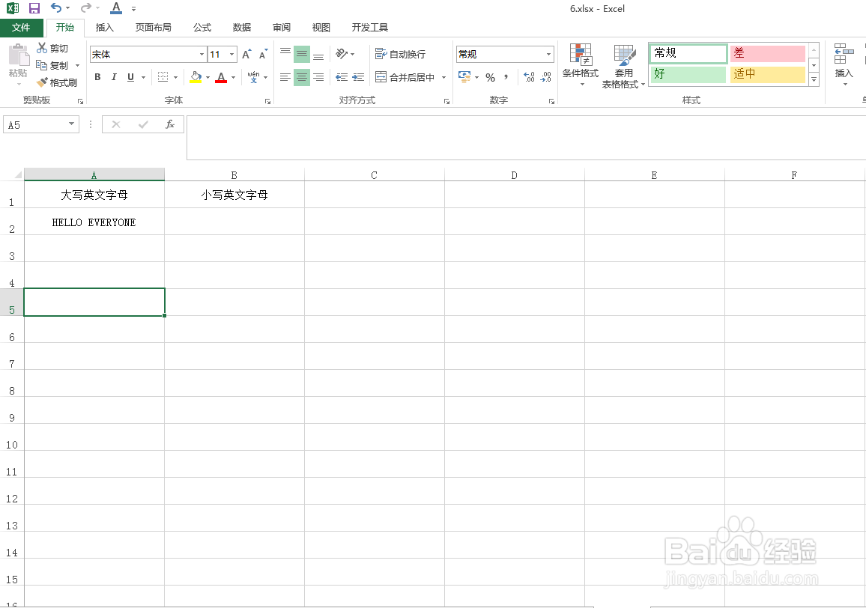Click decrease decimal icon
The height and width of the screenshot is (608, 866).
point(545,77)
